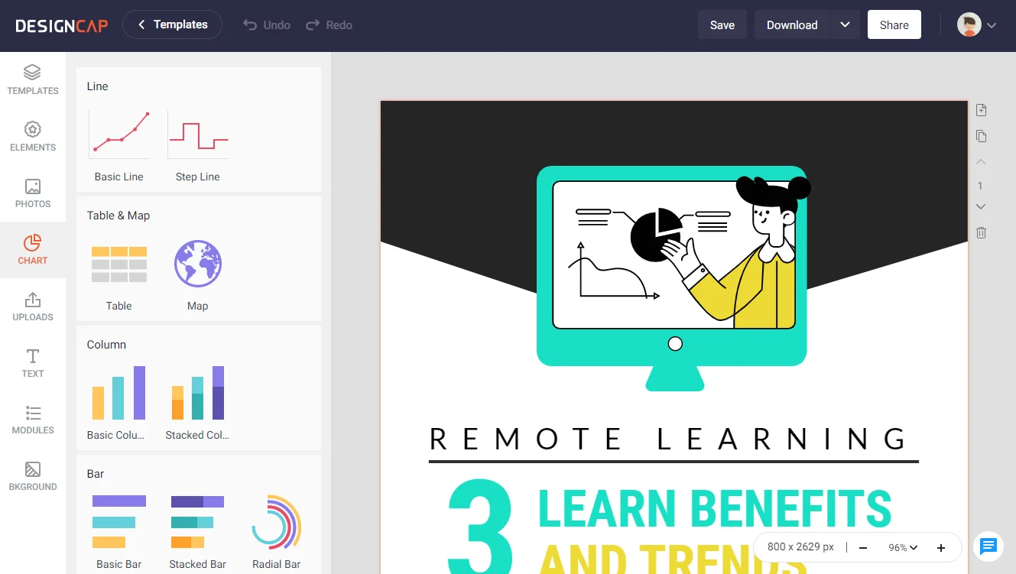The width and height of the screenshot is (1016, 574).
Task: Delete the page using trash icon
Action: [x=982, y=232]
